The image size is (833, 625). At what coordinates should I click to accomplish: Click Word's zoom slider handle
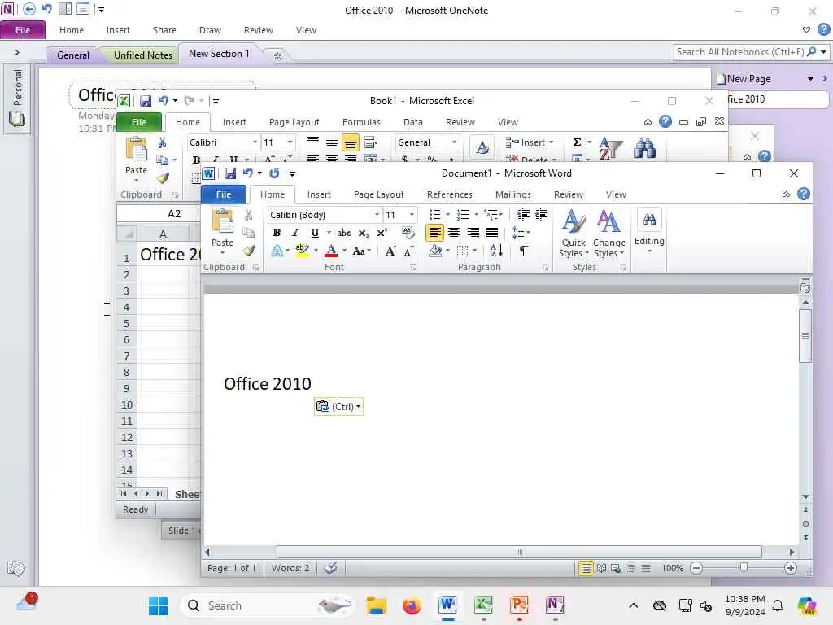[x=744, y=568]
